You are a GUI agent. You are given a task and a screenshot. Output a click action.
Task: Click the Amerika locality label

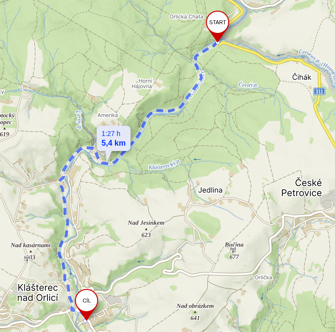(108, 115)
